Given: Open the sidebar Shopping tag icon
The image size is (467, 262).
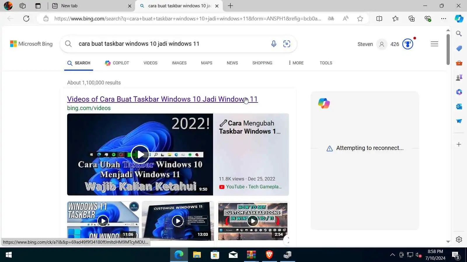Looking at the screenshot, I should coord(459,48).
